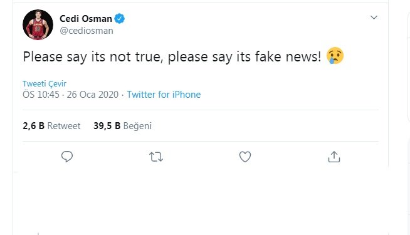The width and height of the screenshot is (410, 235).
Task: View the 39,5 B Beğeni list
Action: pyautogui.click(x=122, y=126)
